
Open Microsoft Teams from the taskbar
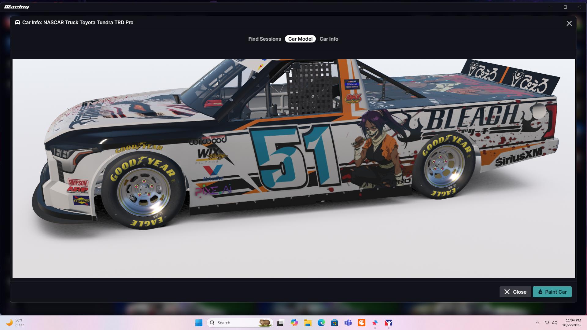348,323
